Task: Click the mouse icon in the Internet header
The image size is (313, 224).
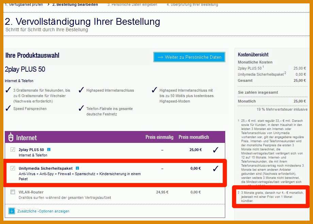Action: coord(11,137)
